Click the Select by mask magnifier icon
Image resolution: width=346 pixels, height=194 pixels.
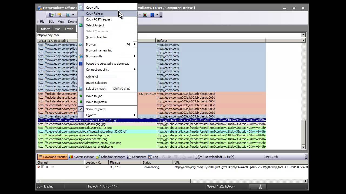click(x=81, y=89)
